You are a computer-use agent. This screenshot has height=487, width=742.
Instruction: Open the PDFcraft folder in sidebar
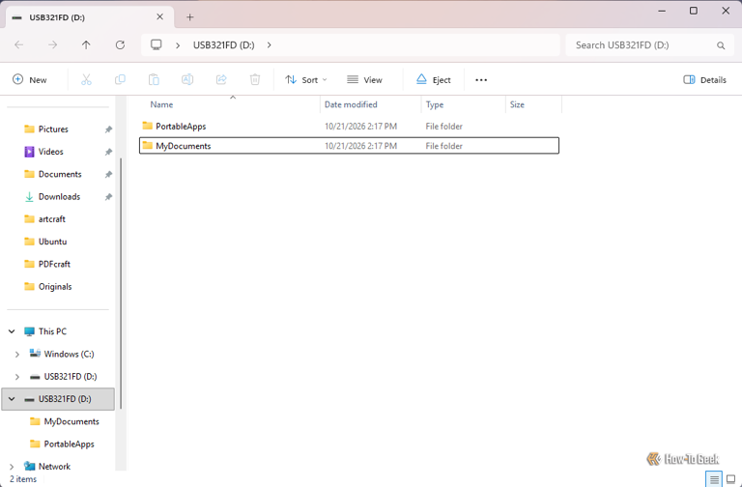coord(54,264)
